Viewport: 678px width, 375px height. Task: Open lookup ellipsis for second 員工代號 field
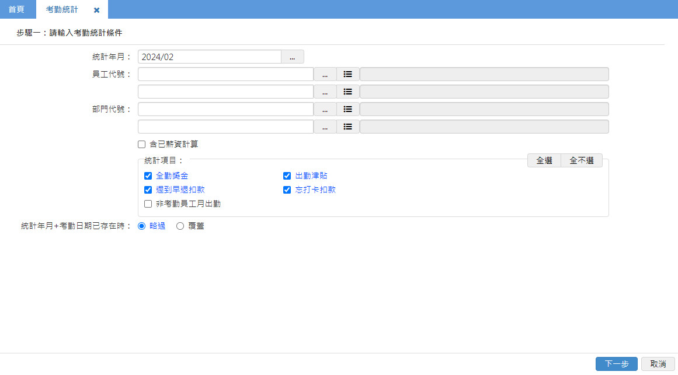[x=325, y=92]
